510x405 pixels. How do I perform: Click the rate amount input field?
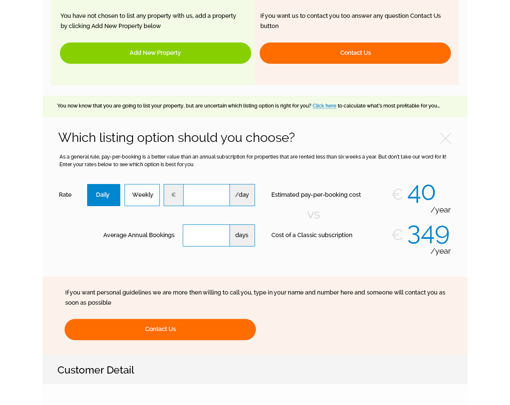[x=207, y=195]
